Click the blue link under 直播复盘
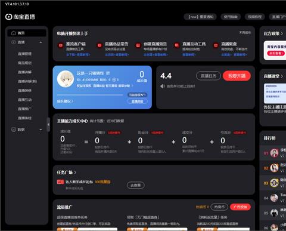The image size is (286, 231). [234, 55]
